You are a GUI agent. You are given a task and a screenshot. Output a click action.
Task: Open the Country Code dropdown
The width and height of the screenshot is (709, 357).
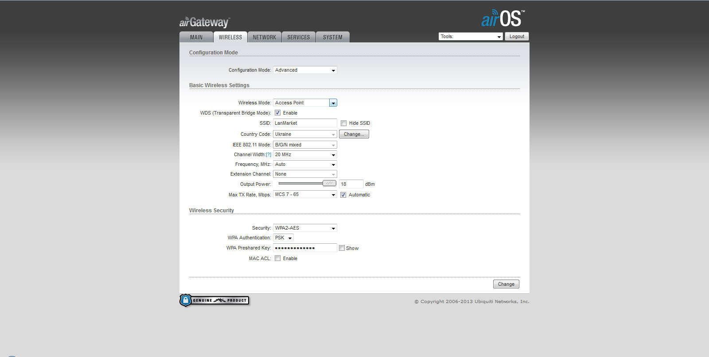click(305, 134)
